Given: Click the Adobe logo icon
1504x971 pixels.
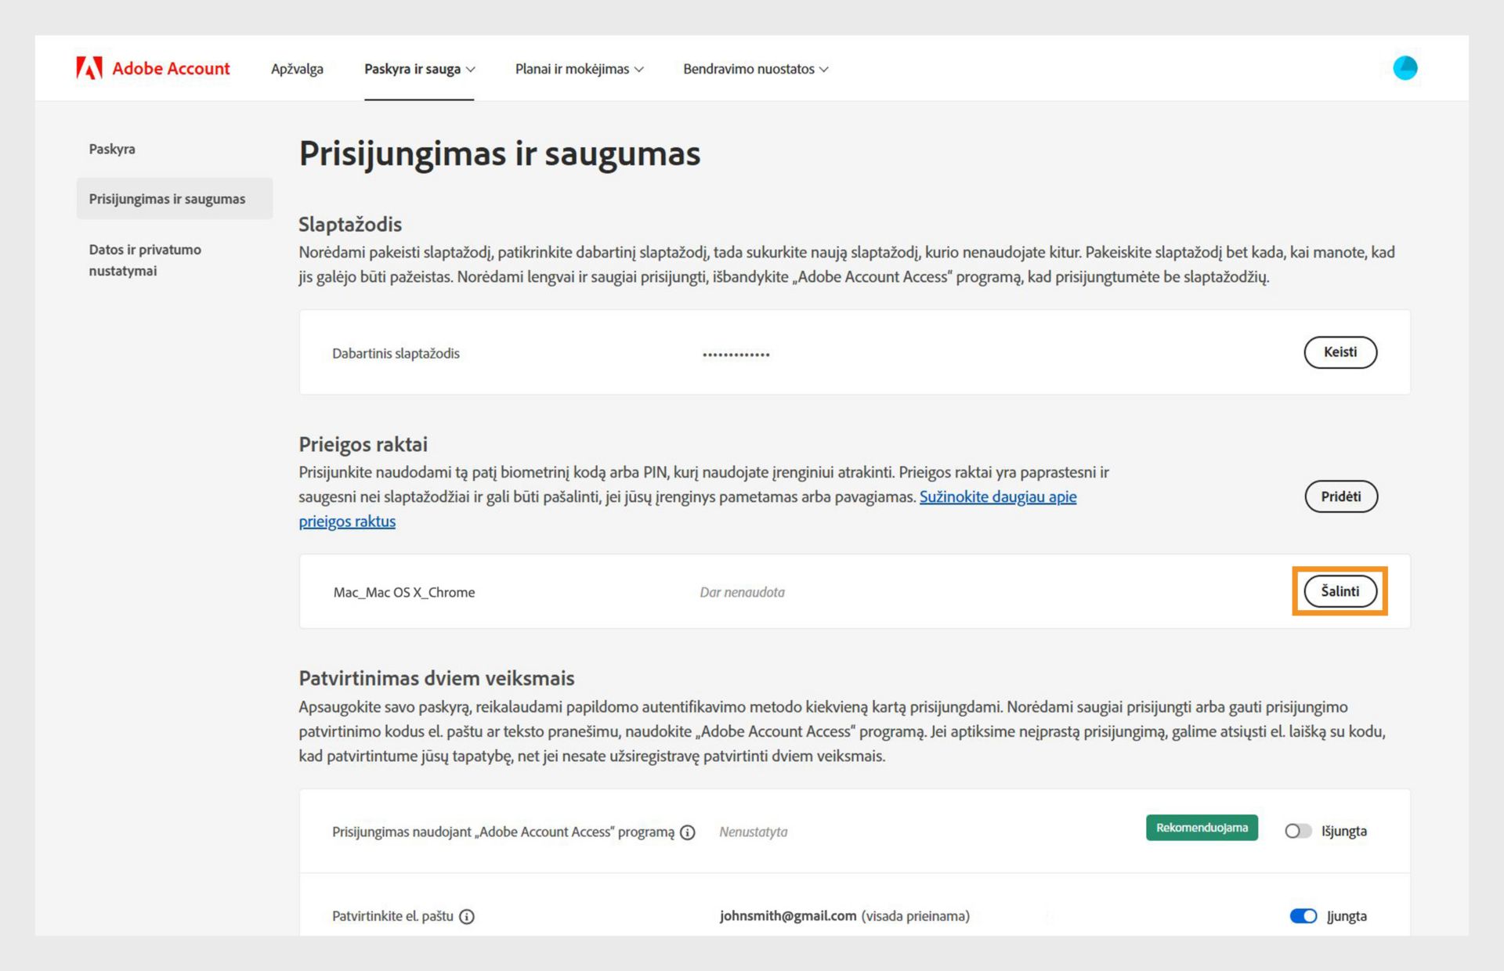Looking at the screenshot, I should coord(89,68).
